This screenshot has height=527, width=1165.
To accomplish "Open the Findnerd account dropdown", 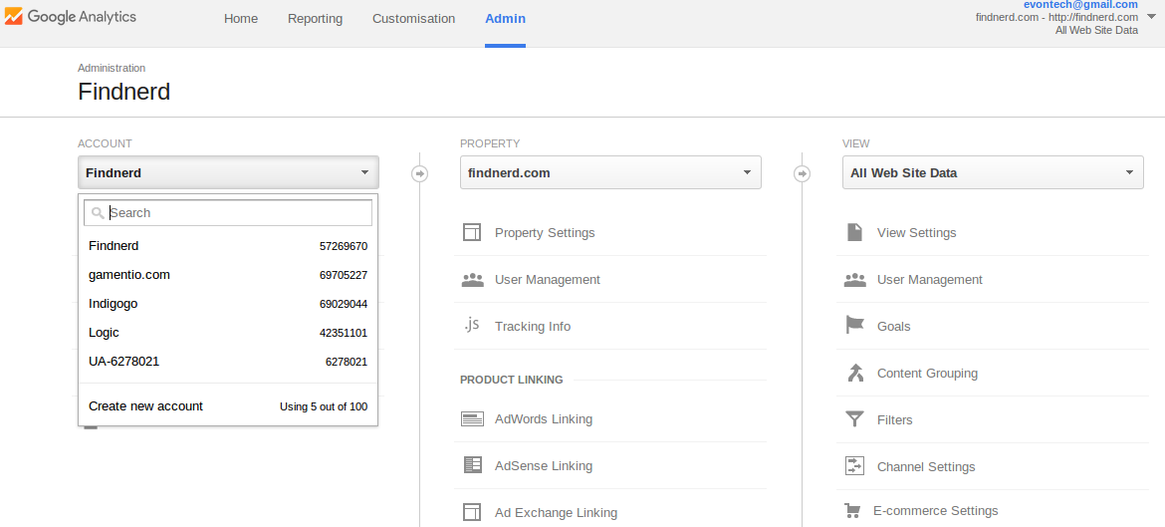I will pos(228,172).
